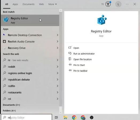
Task: Switch to the Documents tab
Action: pos(28,4)
